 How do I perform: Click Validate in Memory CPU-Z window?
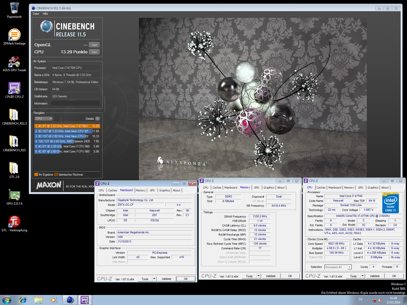[x=271, y=276]
